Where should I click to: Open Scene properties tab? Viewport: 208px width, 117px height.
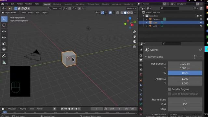point(141,70)
